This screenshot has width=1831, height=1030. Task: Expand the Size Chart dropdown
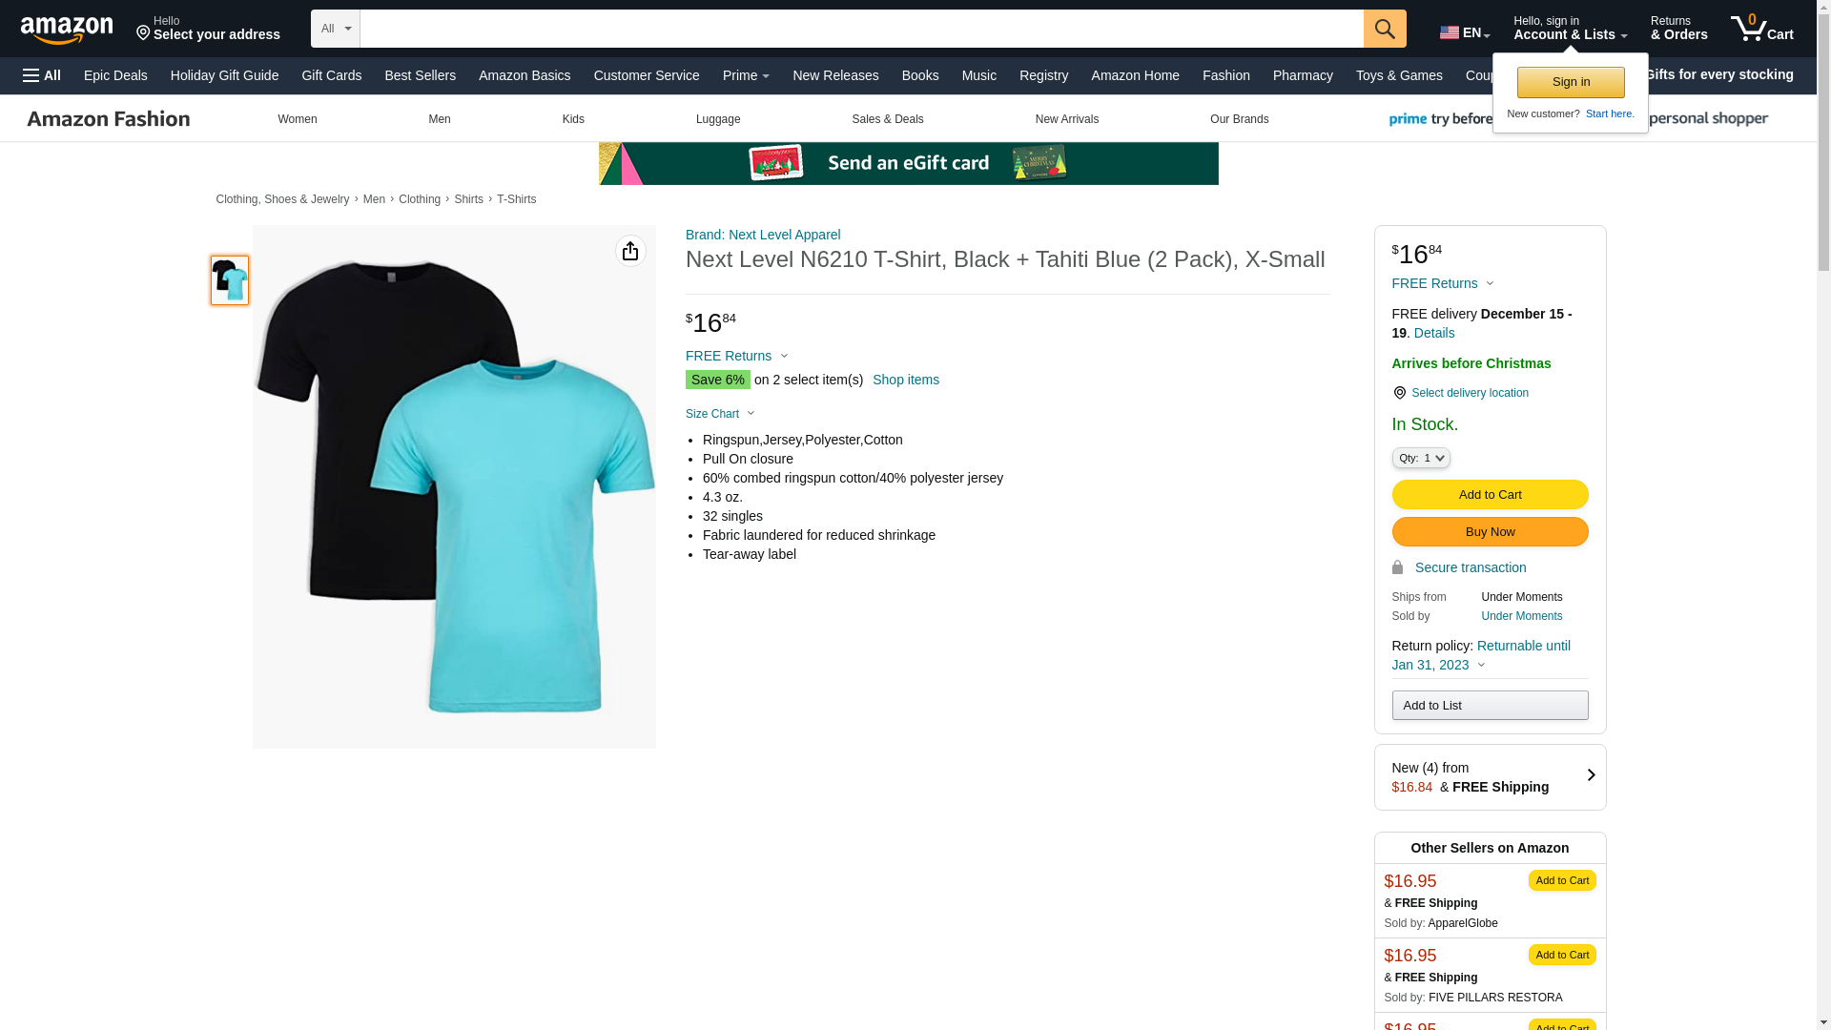pyautogui.click(x=720, y=414)
